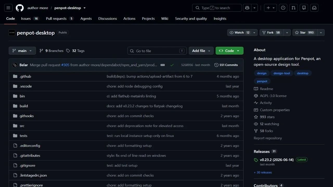Open the v0.23.2 latest release

pyautogui.click(x=277, y=160)
